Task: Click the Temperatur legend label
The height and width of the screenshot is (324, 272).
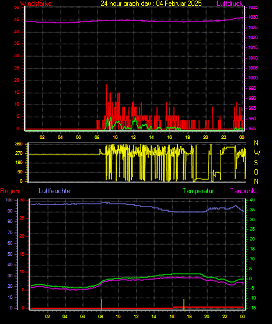Action: point(198,191)
